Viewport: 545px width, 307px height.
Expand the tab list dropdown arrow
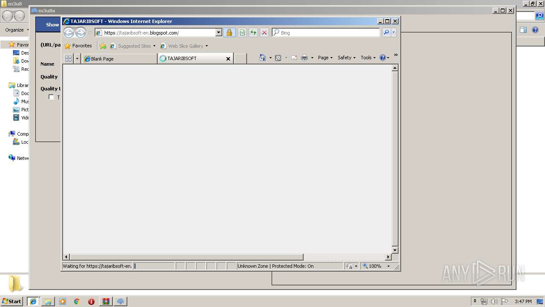pyautogui.click(x=77, y=58)
